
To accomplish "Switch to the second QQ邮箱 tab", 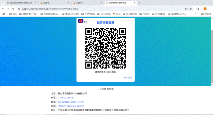I will pyautogui.click(x=87, y=3).
